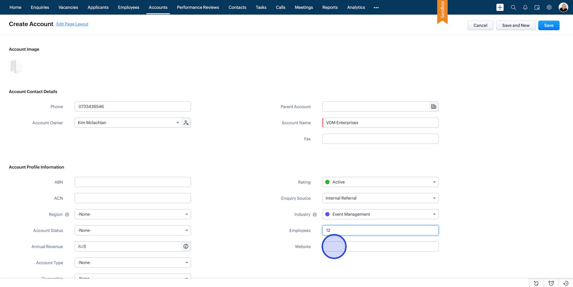This screenshot has width=573, height=287.
Task: Click the Parent Account input field
Action: click(376, 106)
